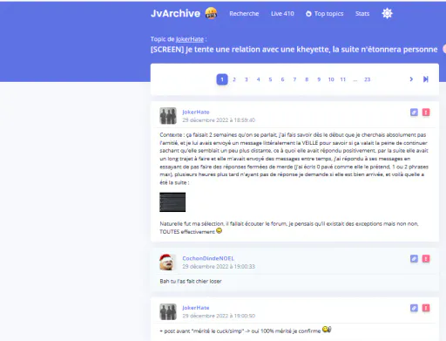Click the red report icon on CochonDindeNOEL's post
Viewport: 446px width, 341px height.
pyautogui.click(x=426, y=258)
